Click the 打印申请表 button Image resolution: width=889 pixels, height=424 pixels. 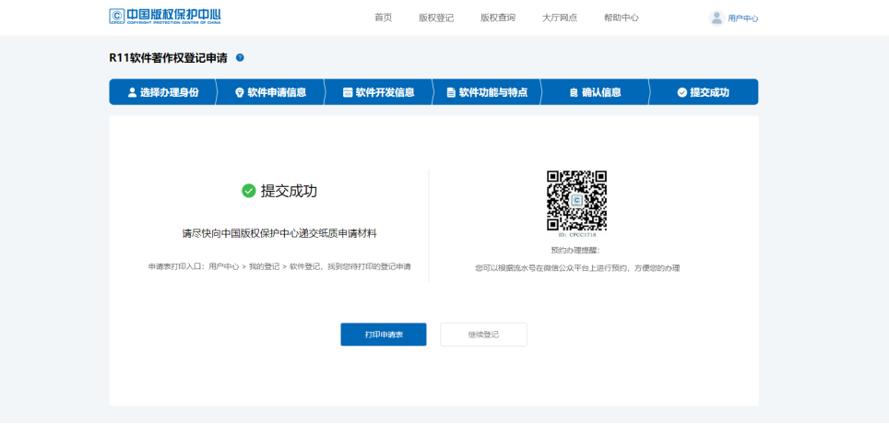click(x=384, y=335)
